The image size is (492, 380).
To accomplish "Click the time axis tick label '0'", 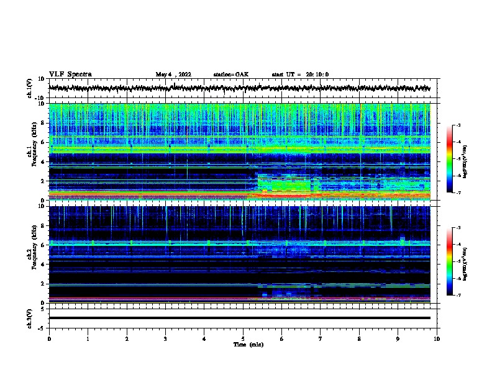I will (49, 339).
